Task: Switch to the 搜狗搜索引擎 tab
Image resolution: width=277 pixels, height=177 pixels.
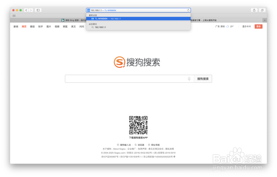Action: (x=204, y=20)
